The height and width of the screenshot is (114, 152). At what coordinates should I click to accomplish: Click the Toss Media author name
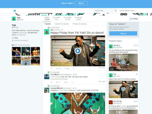[54, 74]
